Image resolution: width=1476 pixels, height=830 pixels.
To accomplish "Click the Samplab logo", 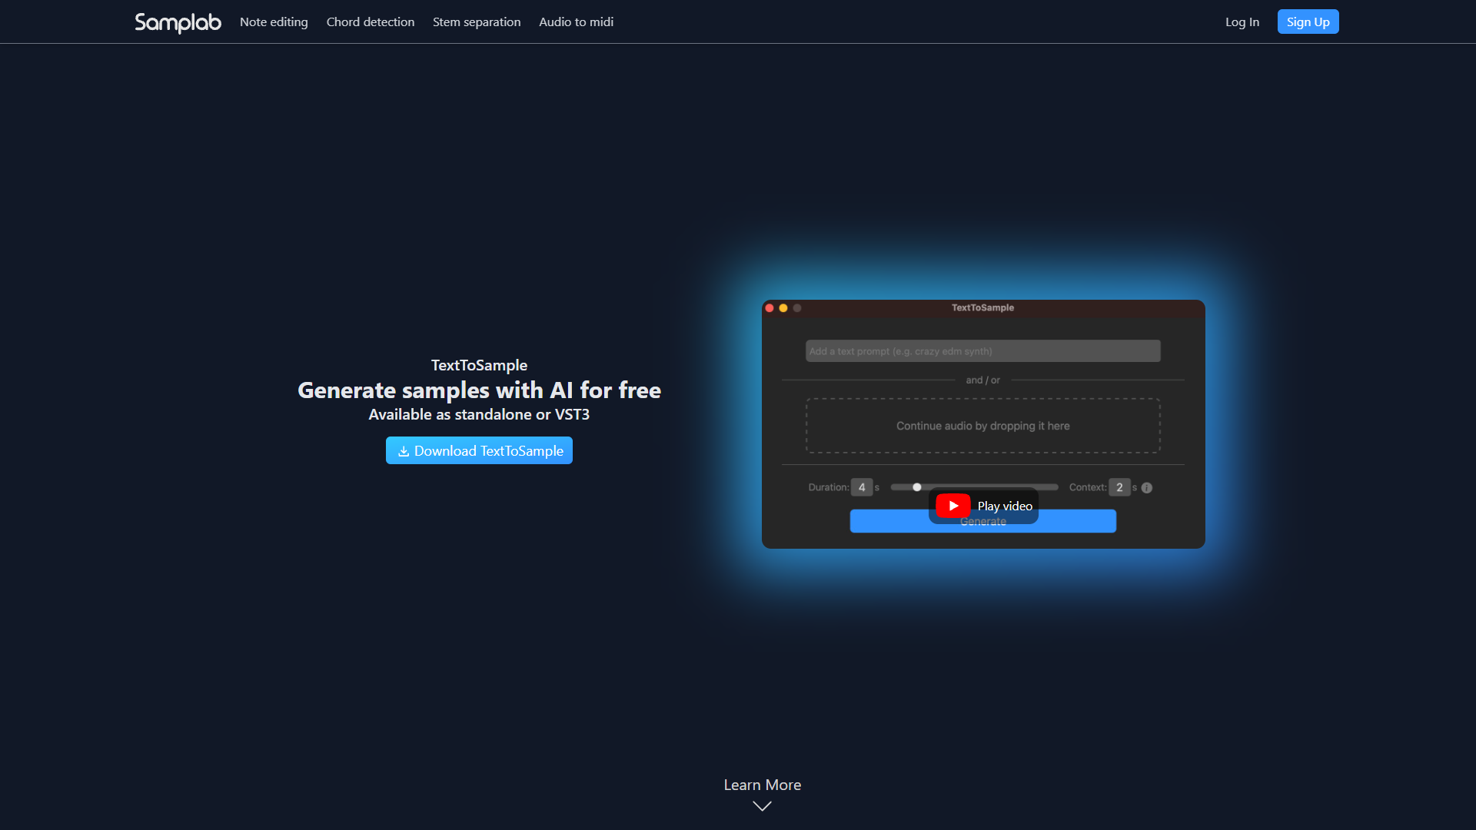I will pyautogui.click(x=178, y=22).
